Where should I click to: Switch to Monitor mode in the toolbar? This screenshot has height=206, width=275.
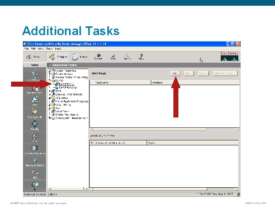[80, 57]
